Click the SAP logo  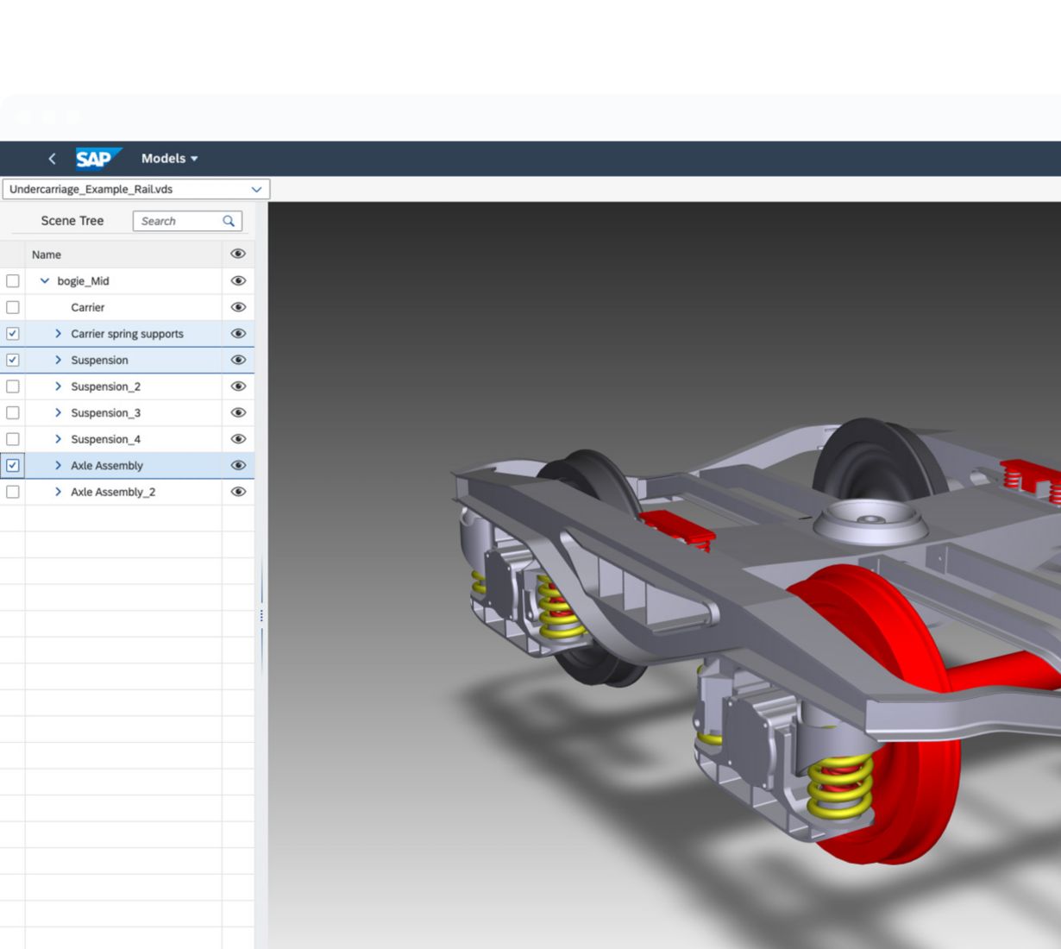click(x=97, y=159)
